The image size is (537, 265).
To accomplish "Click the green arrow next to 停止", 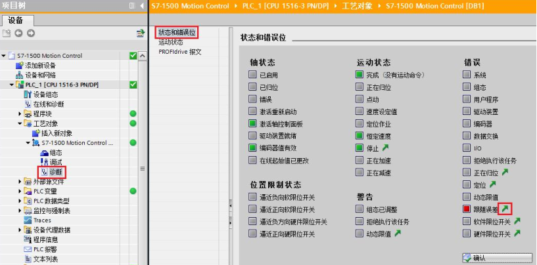I will click(385, 148).
